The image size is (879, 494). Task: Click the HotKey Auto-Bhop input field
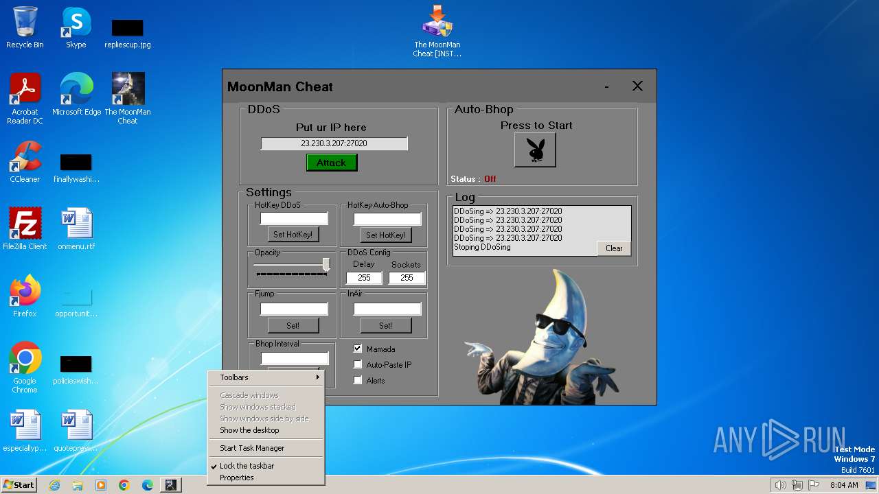click(x=387, y=219)
